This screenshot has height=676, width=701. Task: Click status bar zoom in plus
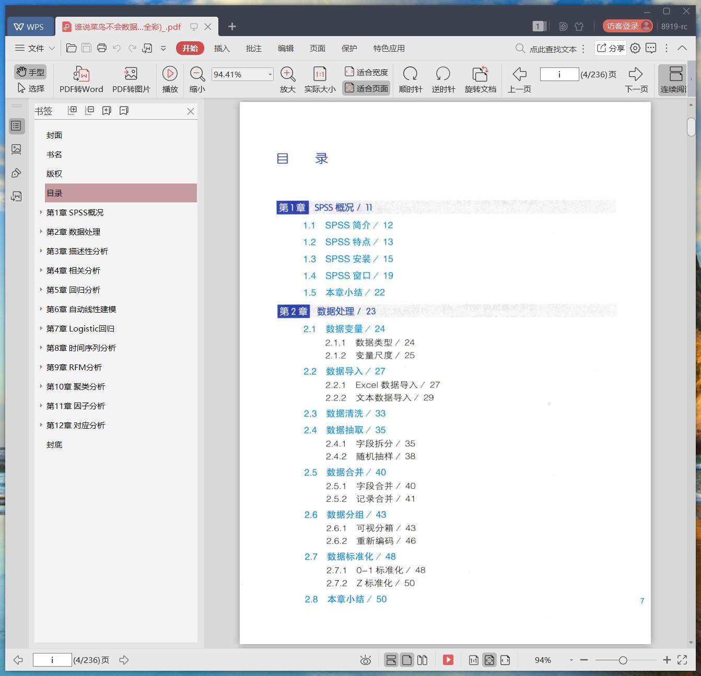click(x=667, y=660)
